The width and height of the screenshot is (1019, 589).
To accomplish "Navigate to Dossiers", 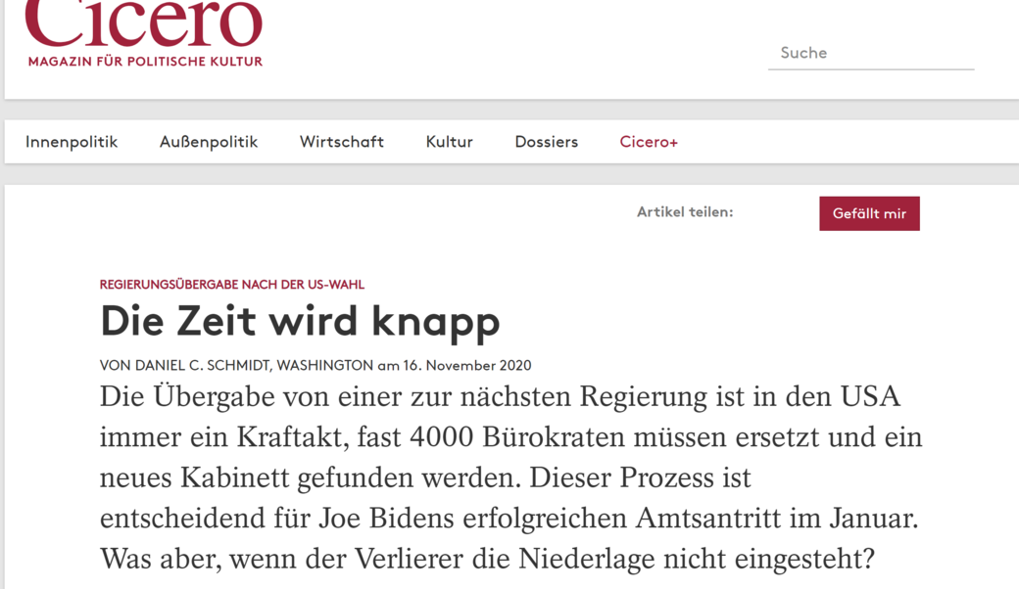I will 546,142.
